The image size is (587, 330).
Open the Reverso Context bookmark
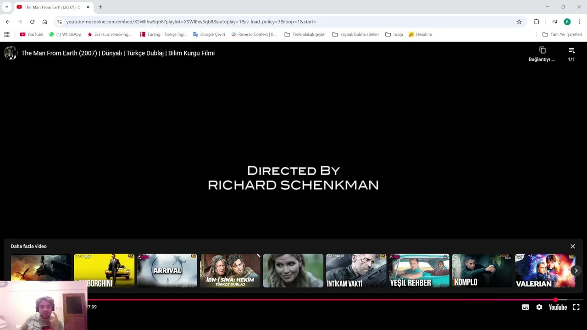pos(254,34)
